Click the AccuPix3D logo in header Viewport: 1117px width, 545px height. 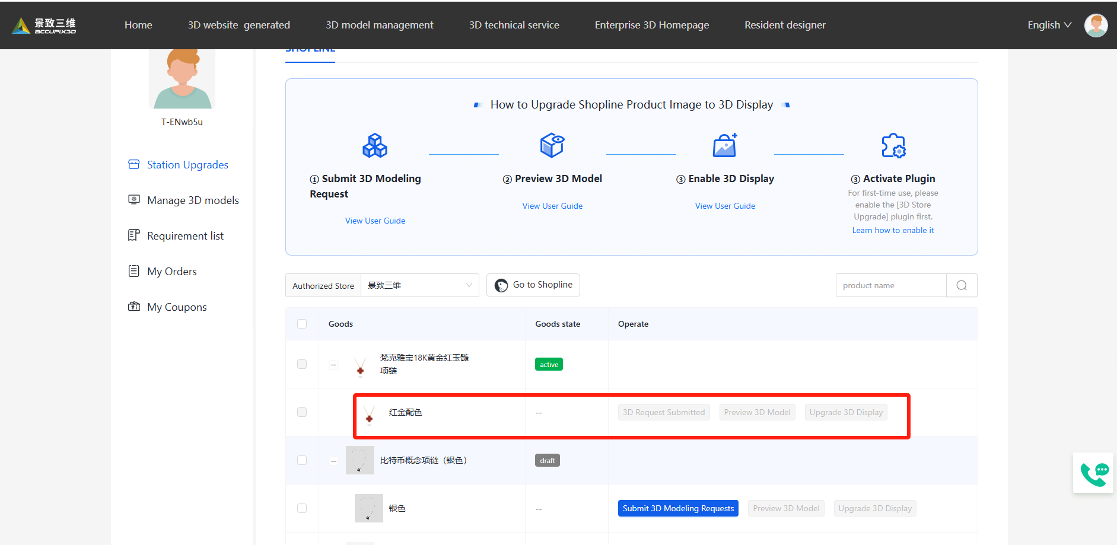44,26
